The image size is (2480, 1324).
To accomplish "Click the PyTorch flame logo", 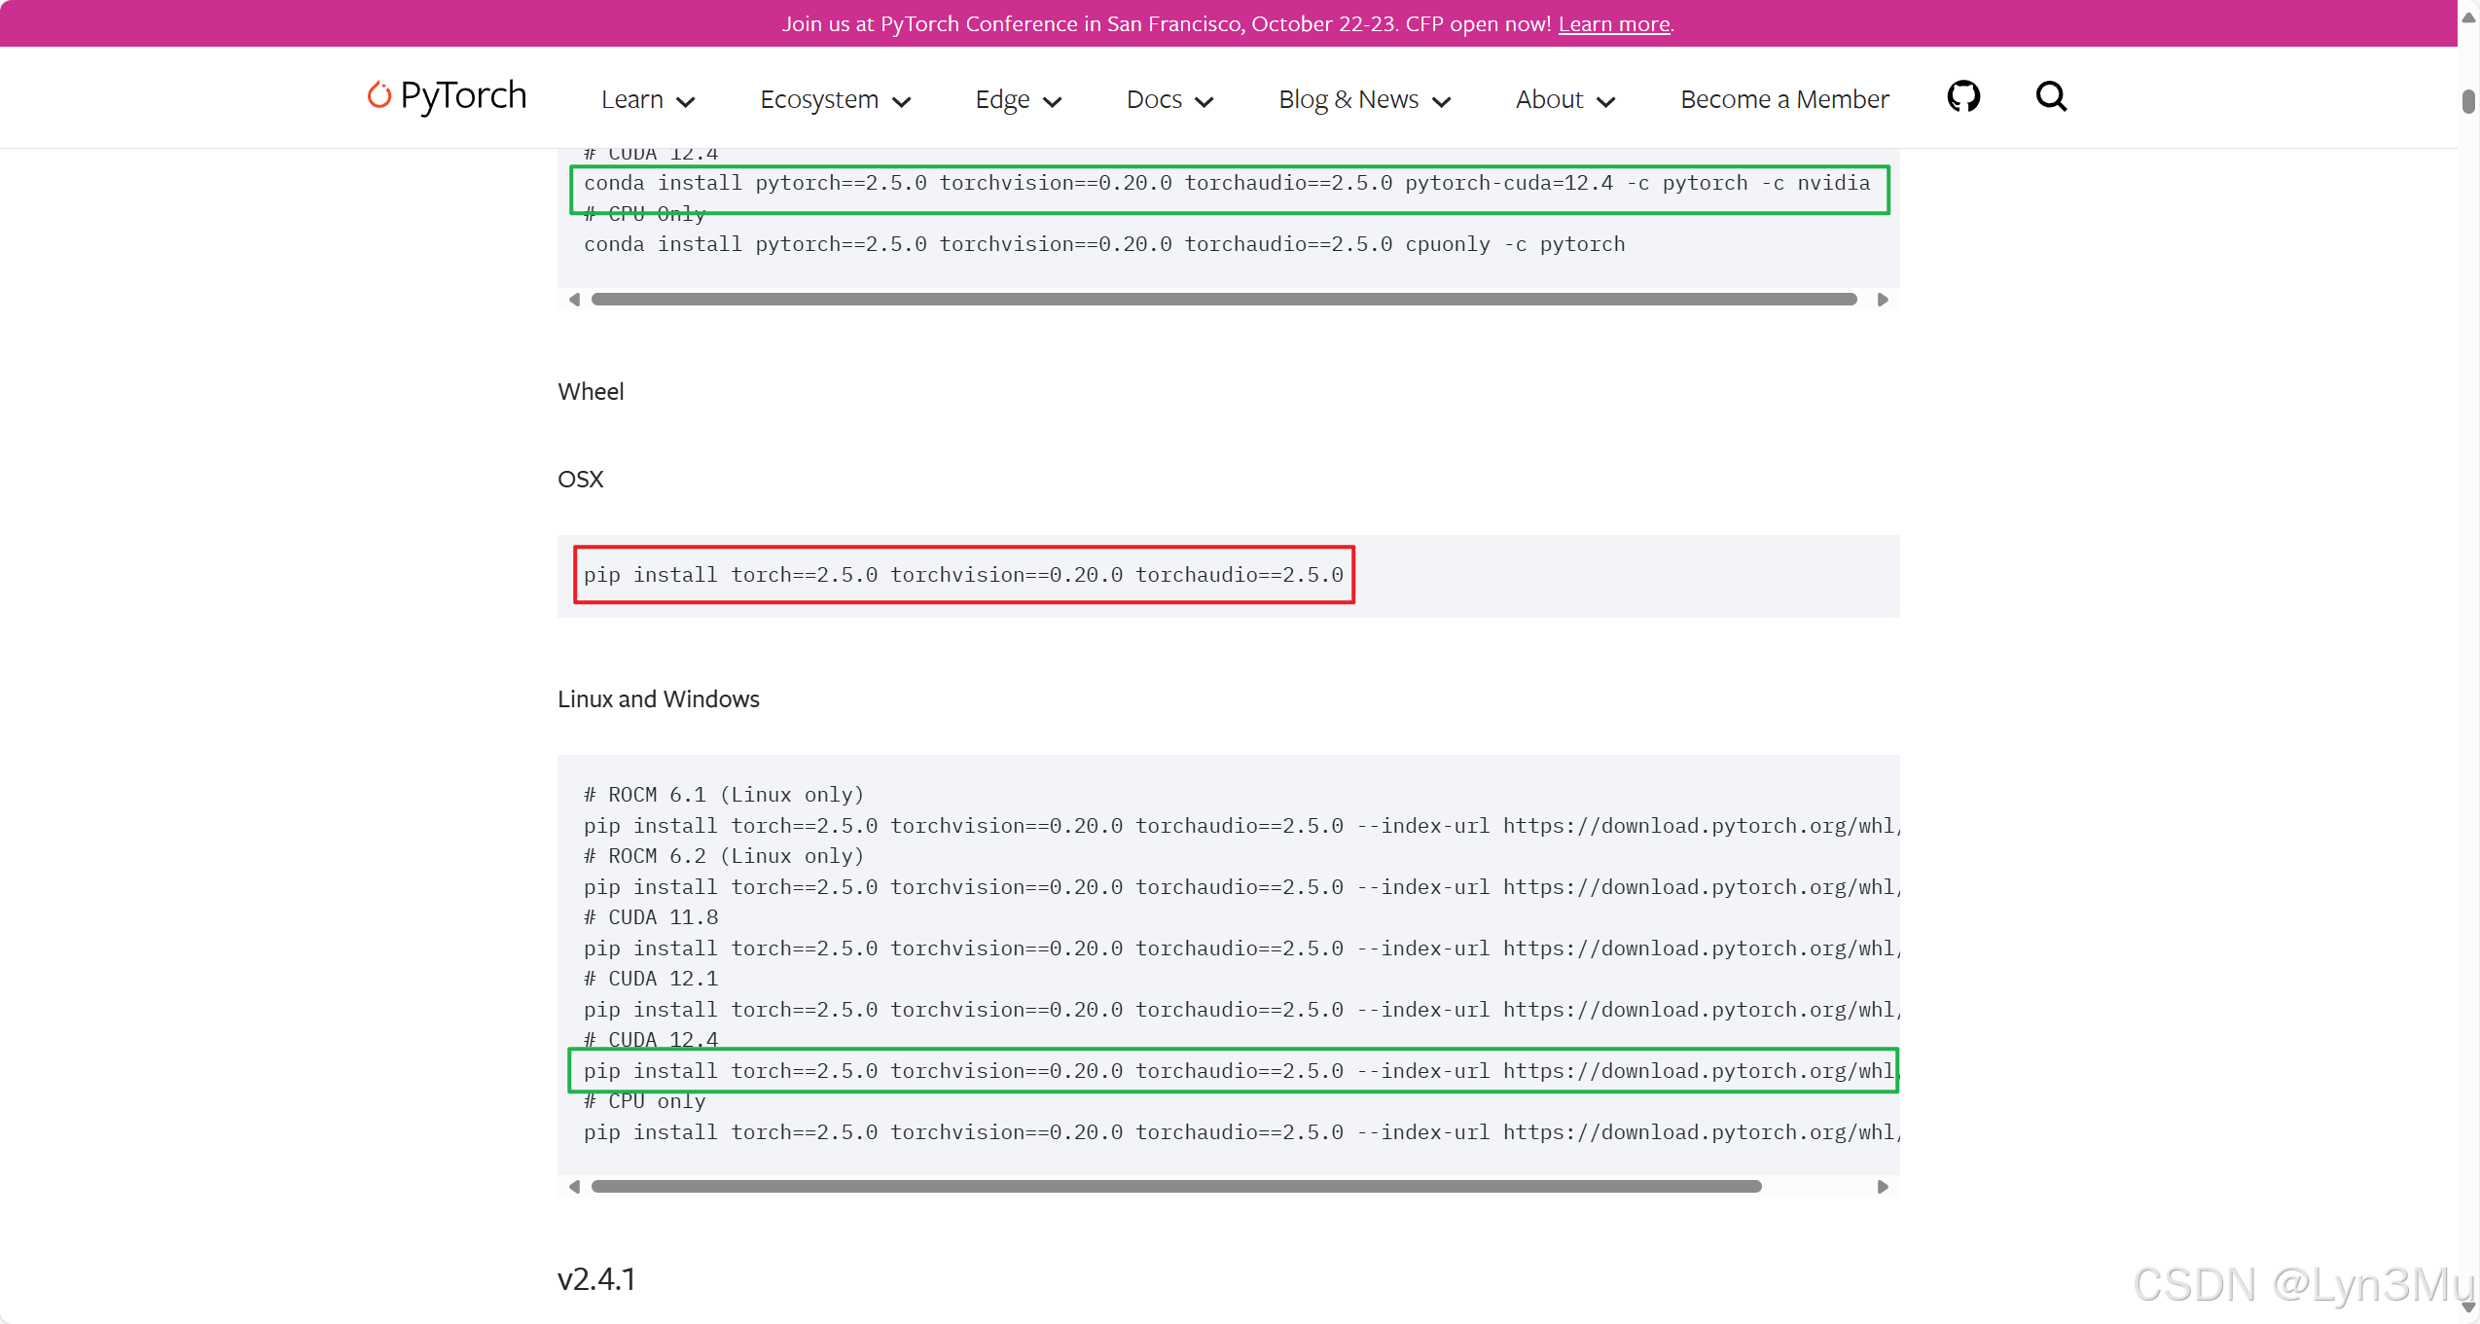I will 378,95.
